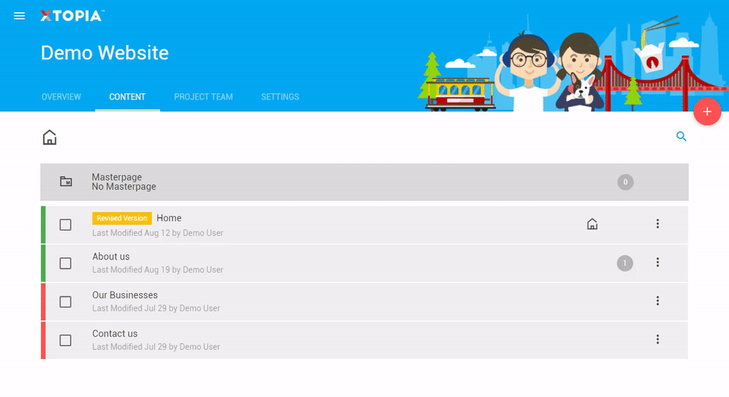This screenshot has height=397, width=729.
Task: Click the homepage icon in Home row
Action: pyautogui.click(x=592, y=224)
